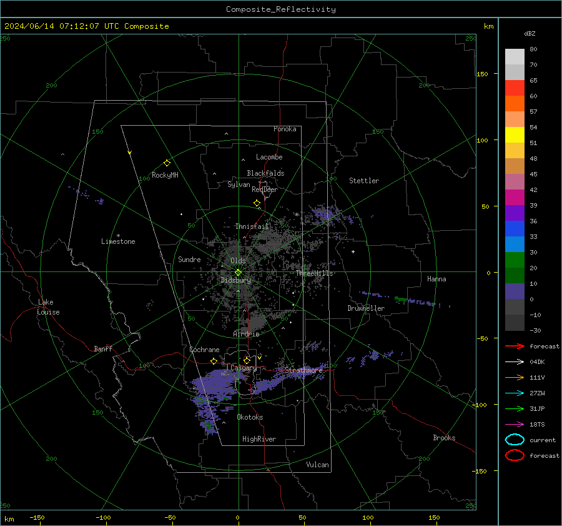The width and height of the screenshot is (562, 526).
Task: Click the Brooks town label
Action: (444, 438)
